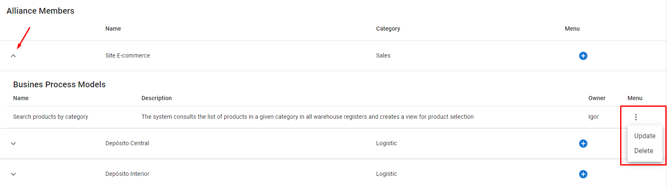Expand the Depósito Central row
The image size is (667, 187).
(x=13, y=144)
